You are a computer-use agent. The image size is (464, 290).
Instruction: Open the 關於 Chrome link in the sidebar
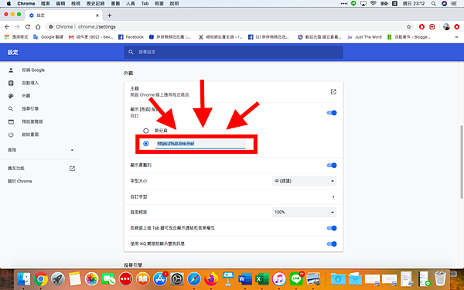click(x=19, y=181)
